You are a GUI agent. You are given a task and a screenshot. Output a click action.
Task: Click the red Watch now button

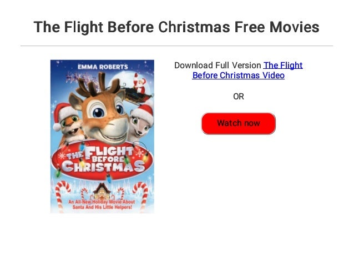(238, 123)
